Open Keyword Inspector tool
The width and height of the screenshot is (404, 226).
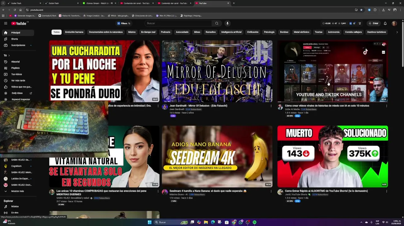(21, 100)
